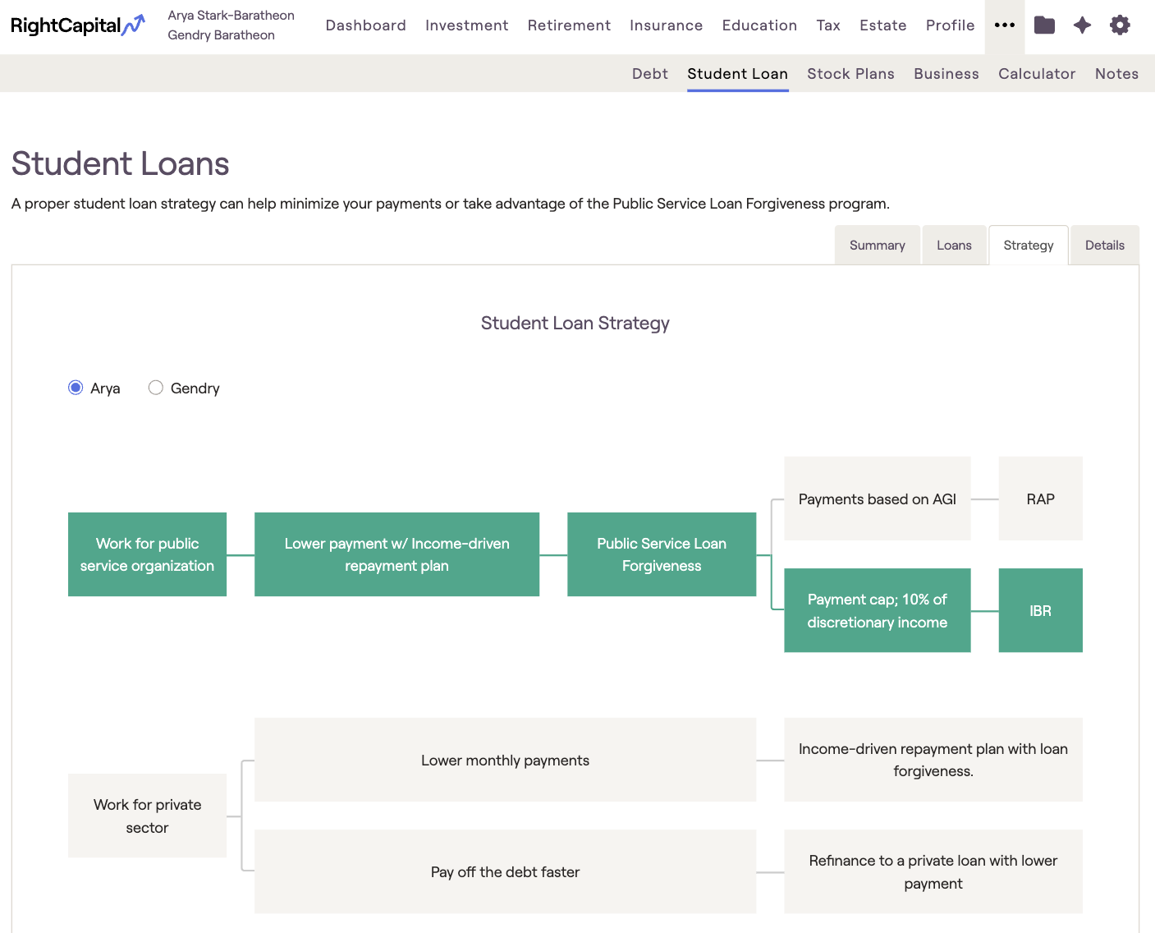The height and width of the screenshot is (933, 1155).
Task: Choose the IBR plan box
Action: [1041, 610]
